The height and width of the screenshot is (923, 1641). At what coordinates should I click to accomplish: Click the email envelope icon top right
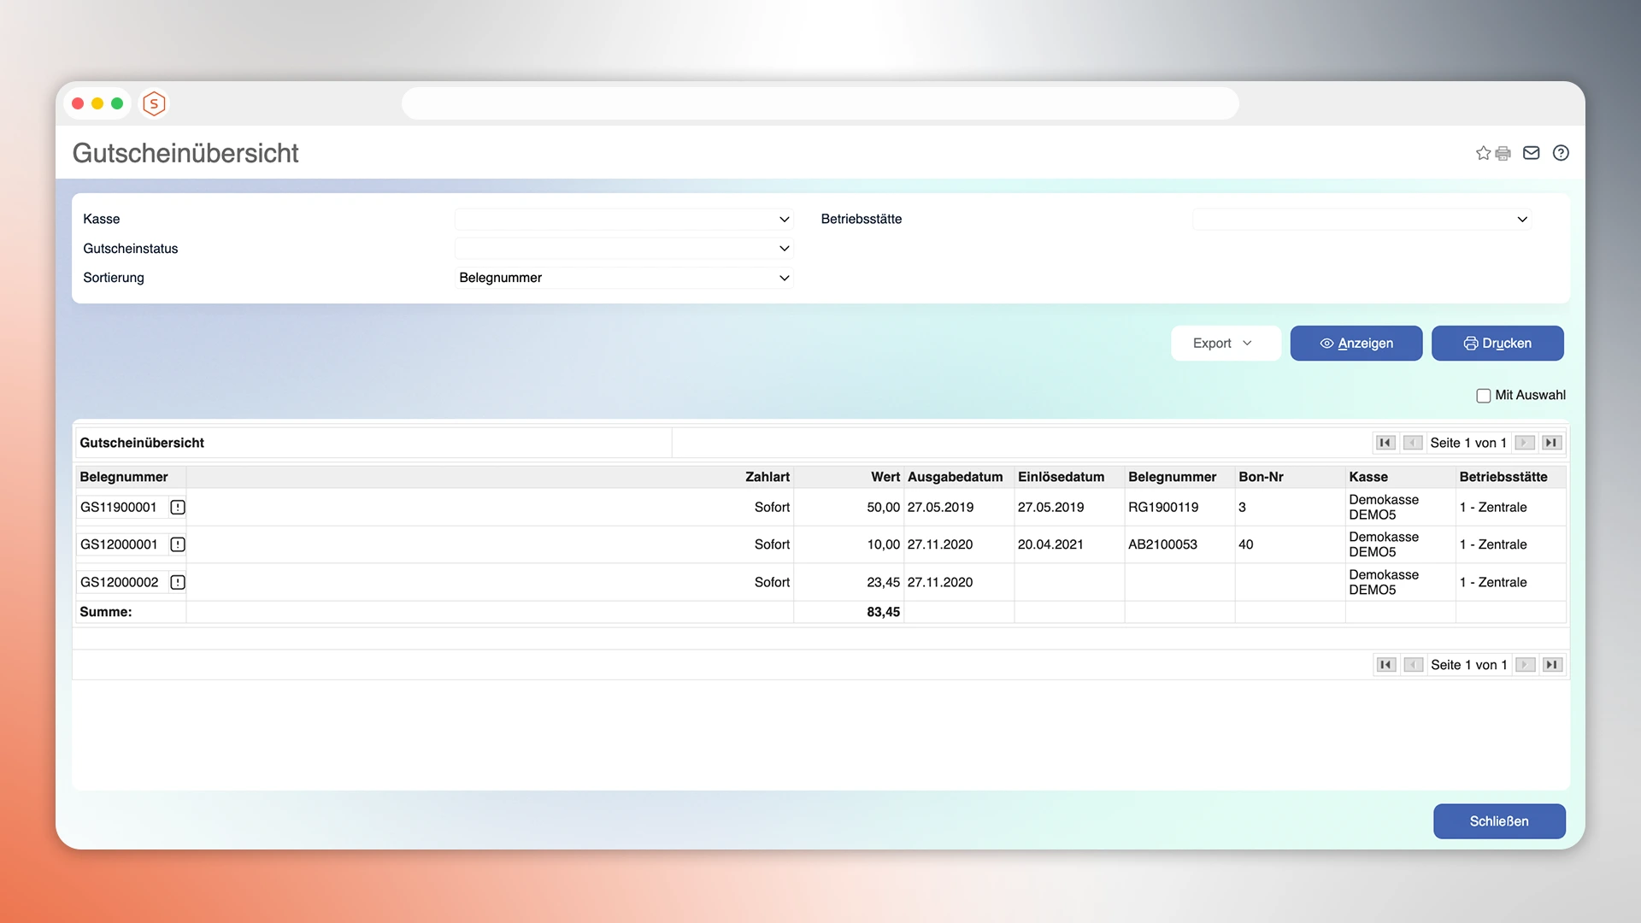(x=1531, y=153)
